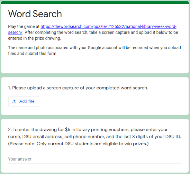
Task: Click the green header bar atop the form
Action: [x=95, y=2]
